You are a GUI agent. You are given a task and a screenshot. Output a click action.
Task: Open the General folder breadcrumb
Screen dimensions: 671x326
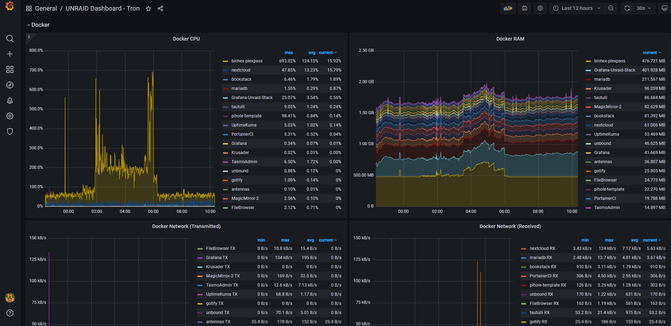click(46, 8)
